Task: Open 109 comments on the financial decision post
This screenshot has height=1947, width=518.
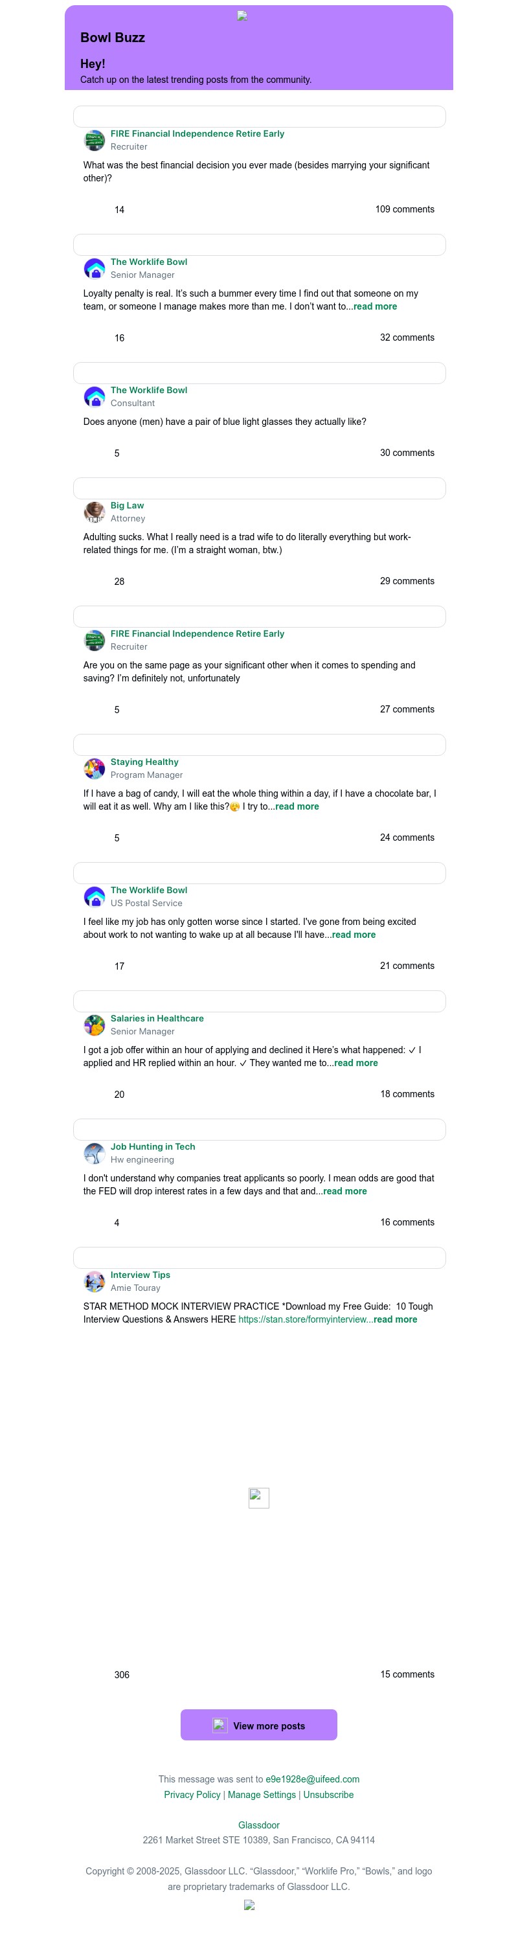Action: 405,209
